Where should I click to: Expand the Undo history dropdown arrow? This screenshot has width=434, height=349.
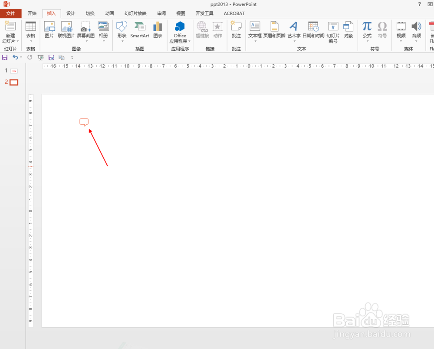[21, 57]
